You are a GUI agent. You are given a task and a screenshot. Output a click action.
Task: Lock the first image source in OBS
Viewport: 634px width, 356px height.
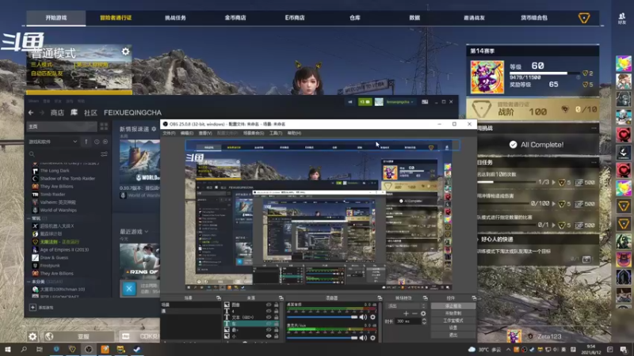point(276,305)
